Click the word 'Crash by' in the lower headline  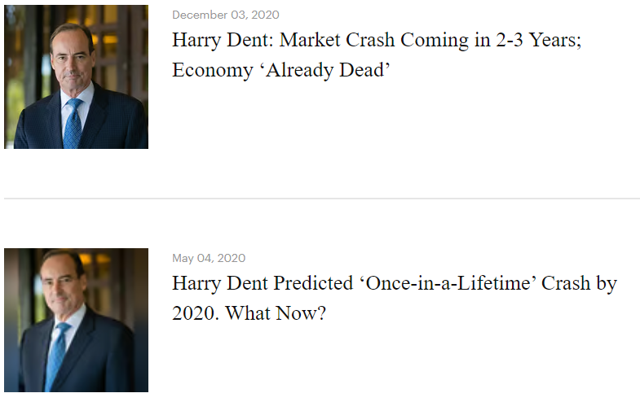pos(579,283)
